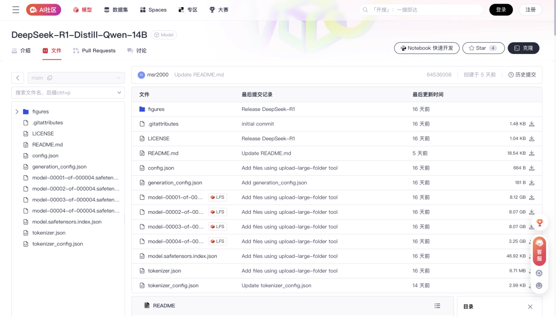
Task: Click LFS badge on model-00001 row
Action: [x=217, y=197]
